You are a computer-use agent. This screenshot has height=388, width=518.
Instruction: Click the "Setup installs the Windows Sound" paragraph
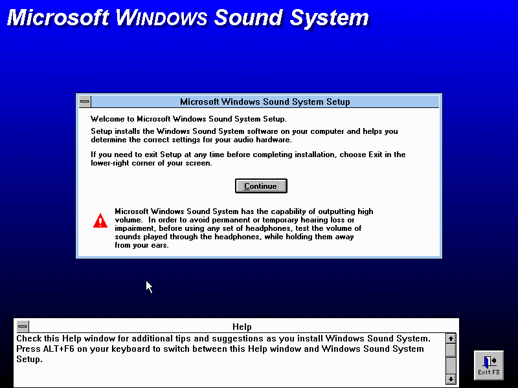[244, 135]
